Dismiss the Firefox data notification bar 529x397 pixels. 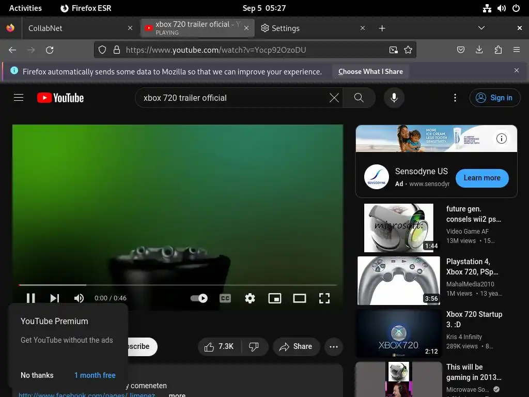pyautogui.click(x=517, y=70)
